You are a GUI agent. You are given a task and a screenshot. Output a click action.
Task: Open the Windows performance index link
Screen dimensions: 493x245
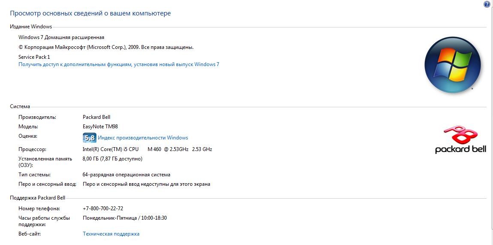[143, 138]
